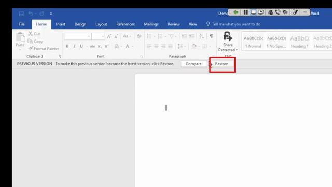Click Clear All Formatting icon
The height and width of the screenshot is (187, 332).
pyautogui.click(x=139, y=36)
